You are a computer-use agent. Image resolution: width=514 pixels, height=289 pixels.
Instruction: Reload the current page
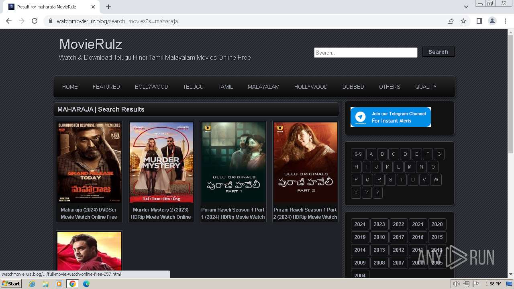pos(35,21)
